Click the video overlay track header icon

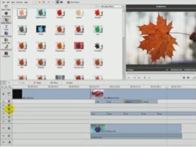[x=9, y=128]
